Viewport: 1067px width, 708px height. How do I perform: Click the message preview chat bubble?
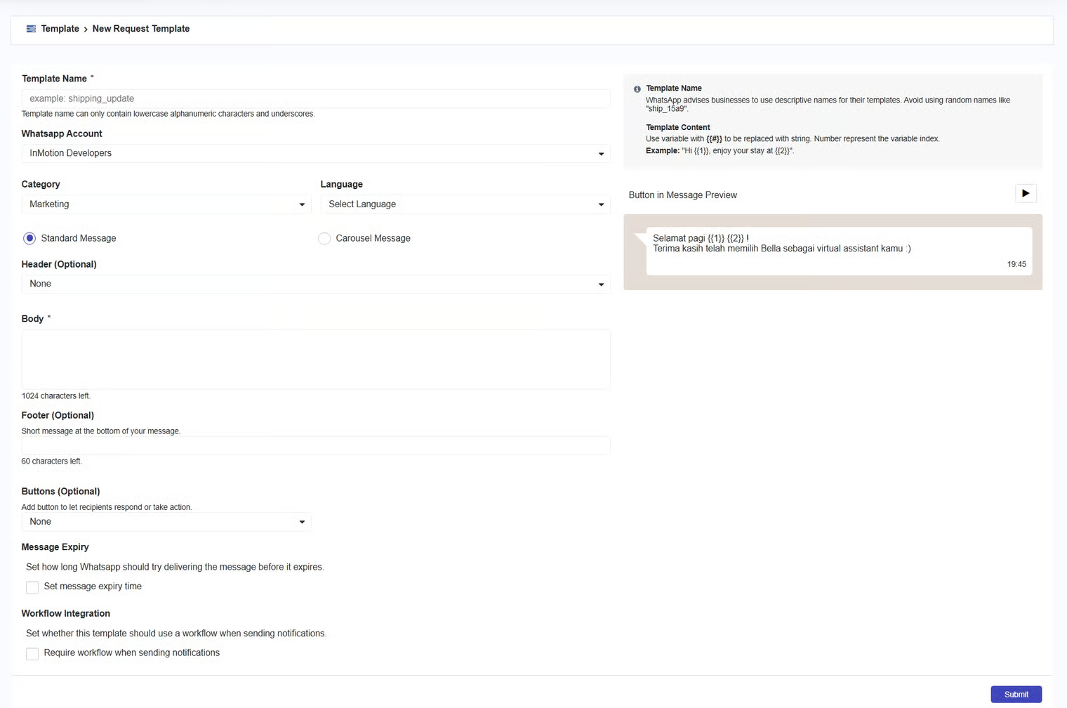point(838,251)
